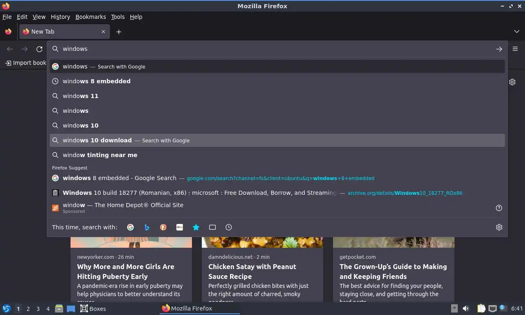
Task: Open the clipboard tray icon
Action: pos(482,308)
